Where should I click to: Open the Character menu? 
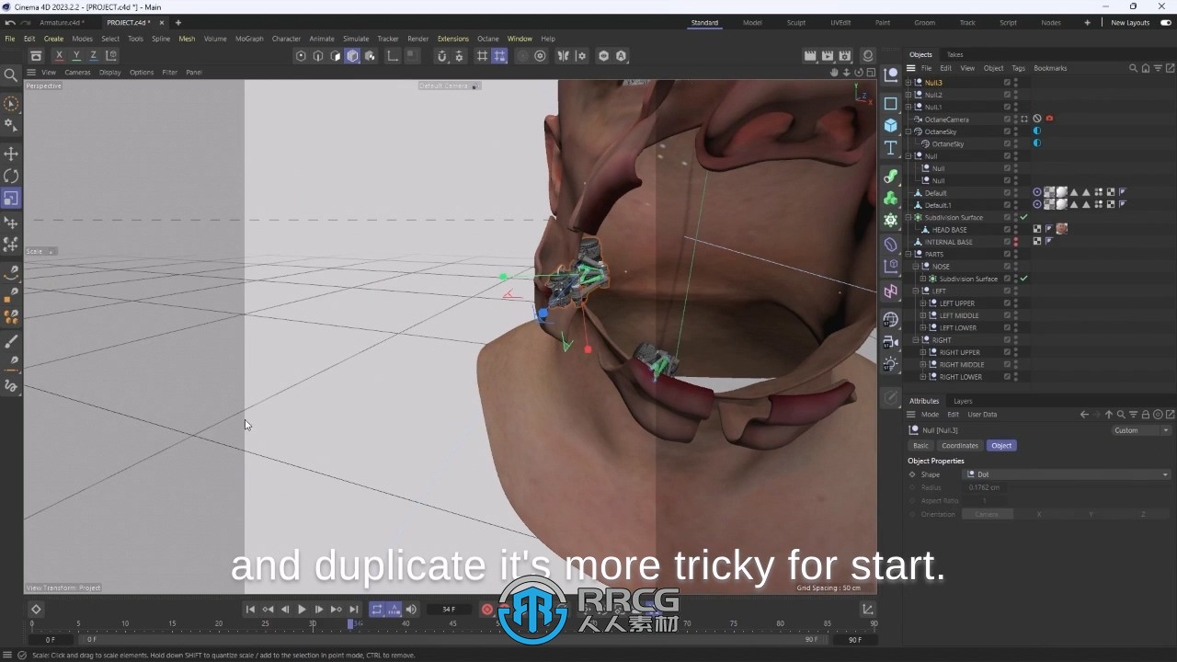[286, 39]
